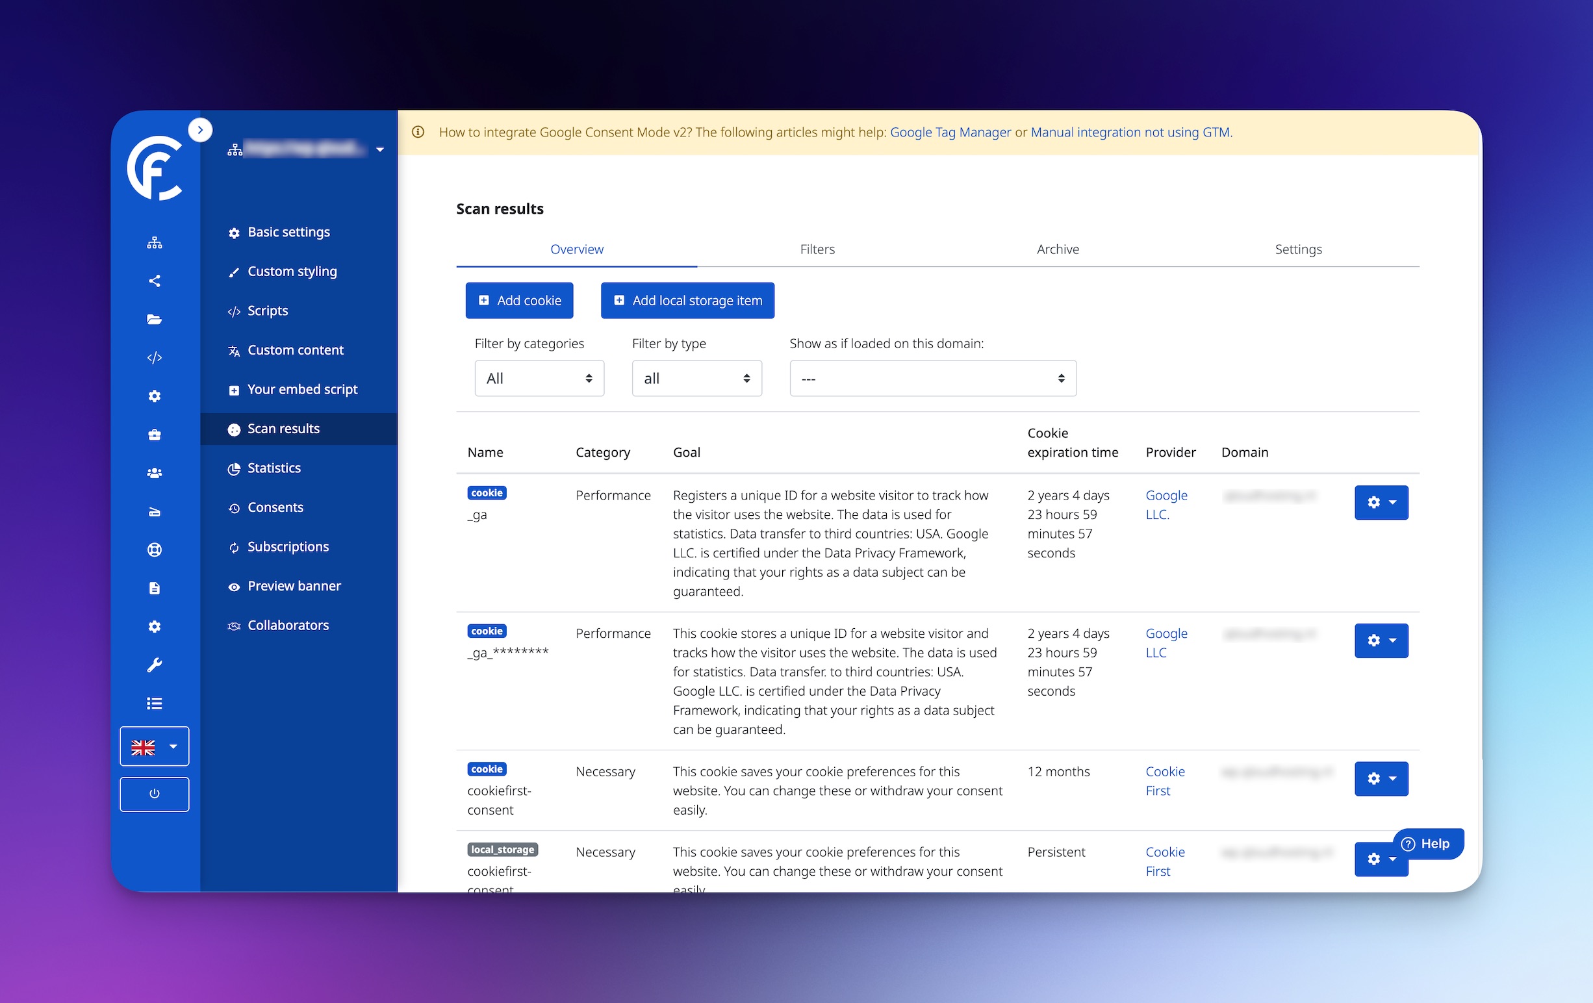
Task: Click the CookieFirst logo
Action: [x=155, y=168]
